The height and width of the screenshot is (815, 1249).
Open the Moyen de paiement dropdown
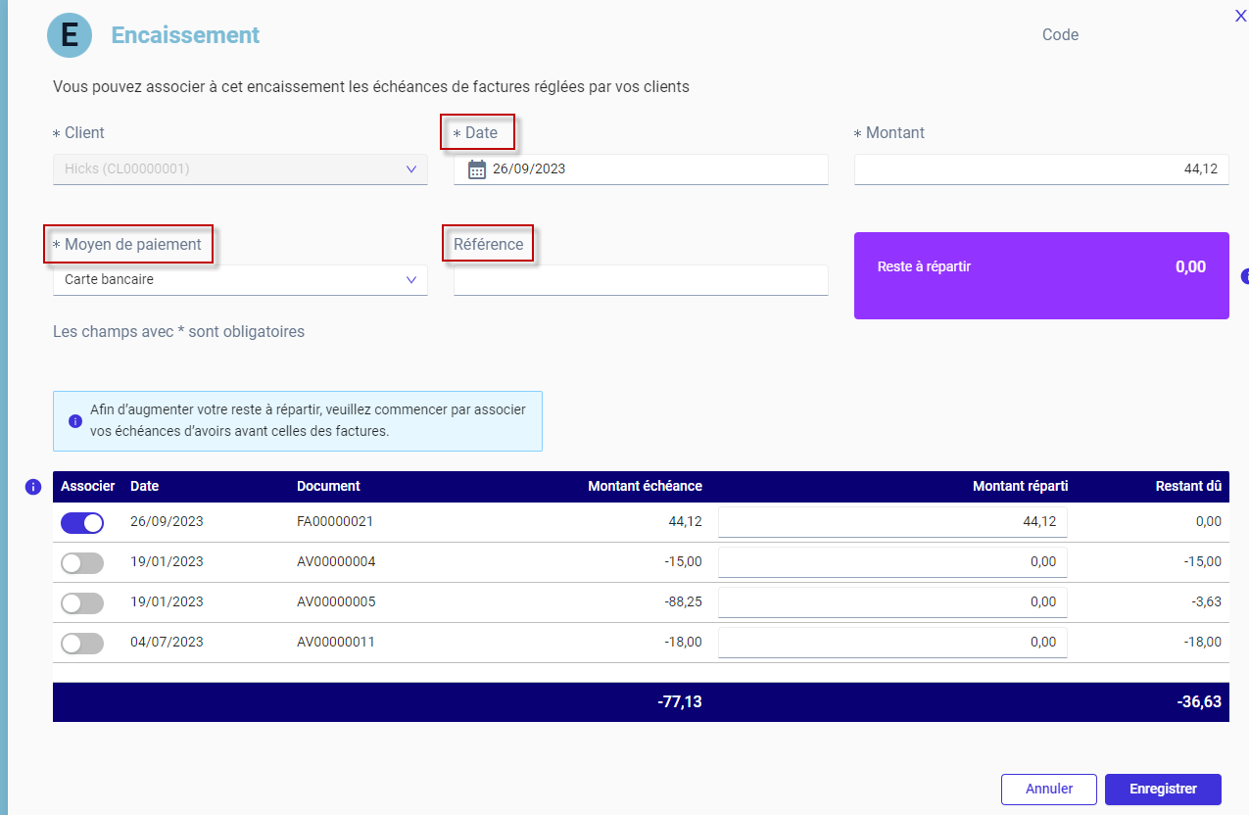[x=240, y=279]
